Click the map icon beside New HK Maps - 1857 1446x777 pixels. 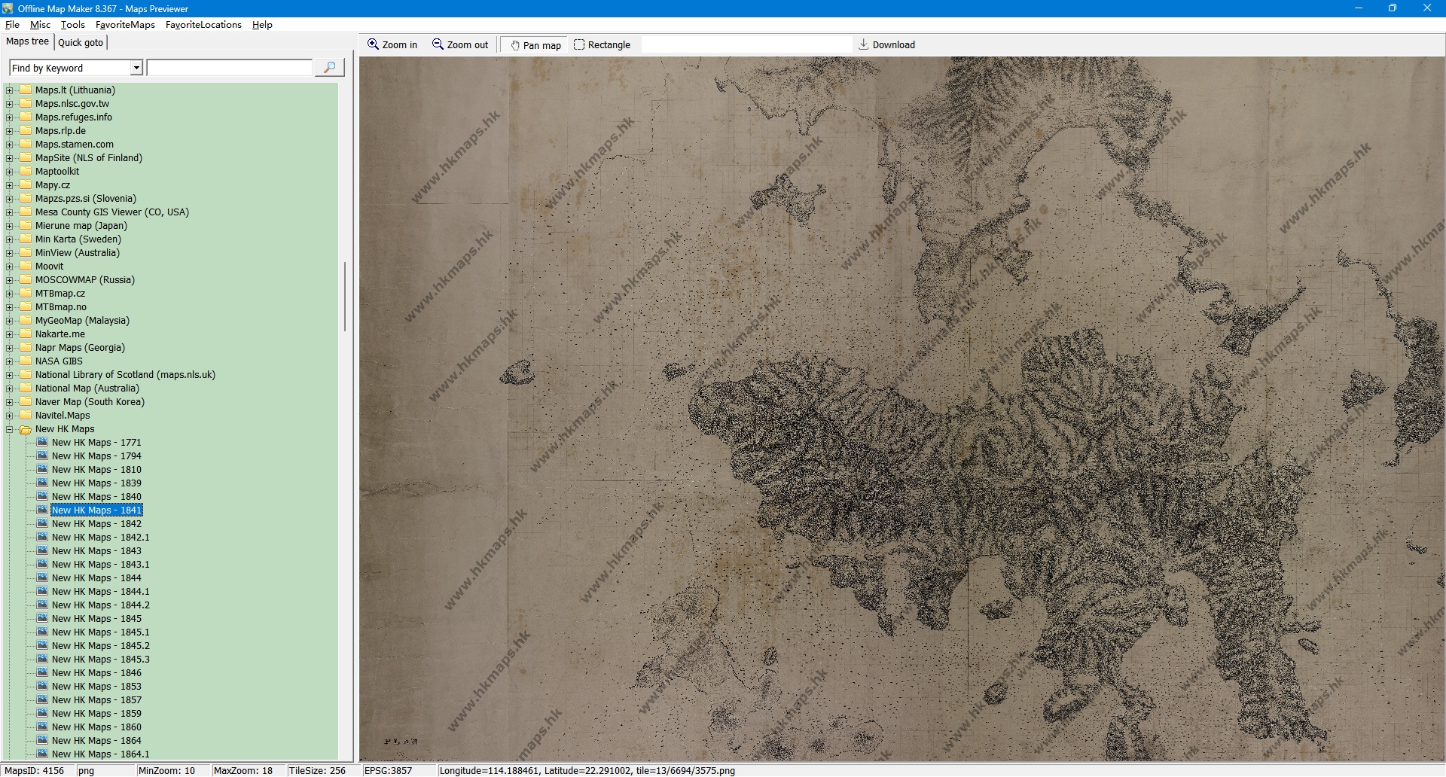tap(42, 699)
